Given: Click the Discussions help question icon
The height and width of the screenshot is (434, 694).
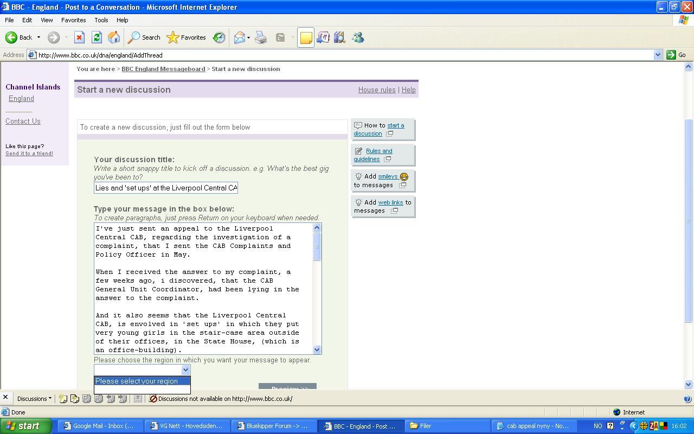Looking at the screenshot, I should pos(687,399).
